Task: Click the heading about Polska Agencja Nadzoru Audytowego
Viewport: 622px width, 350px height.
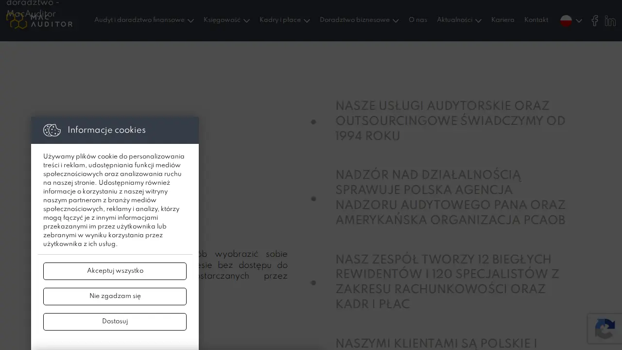Action: [450, 198]
